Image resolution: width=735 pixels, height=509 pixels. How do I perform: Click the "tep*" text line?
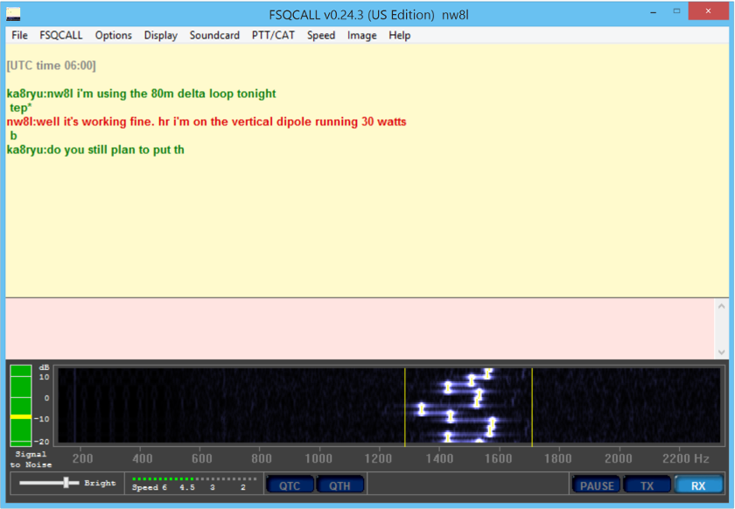[21, 108]
